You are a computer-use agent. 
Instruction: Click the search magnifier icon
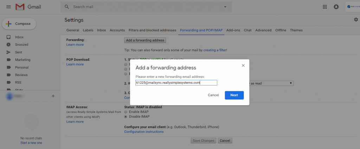click(x=67, y=7)
